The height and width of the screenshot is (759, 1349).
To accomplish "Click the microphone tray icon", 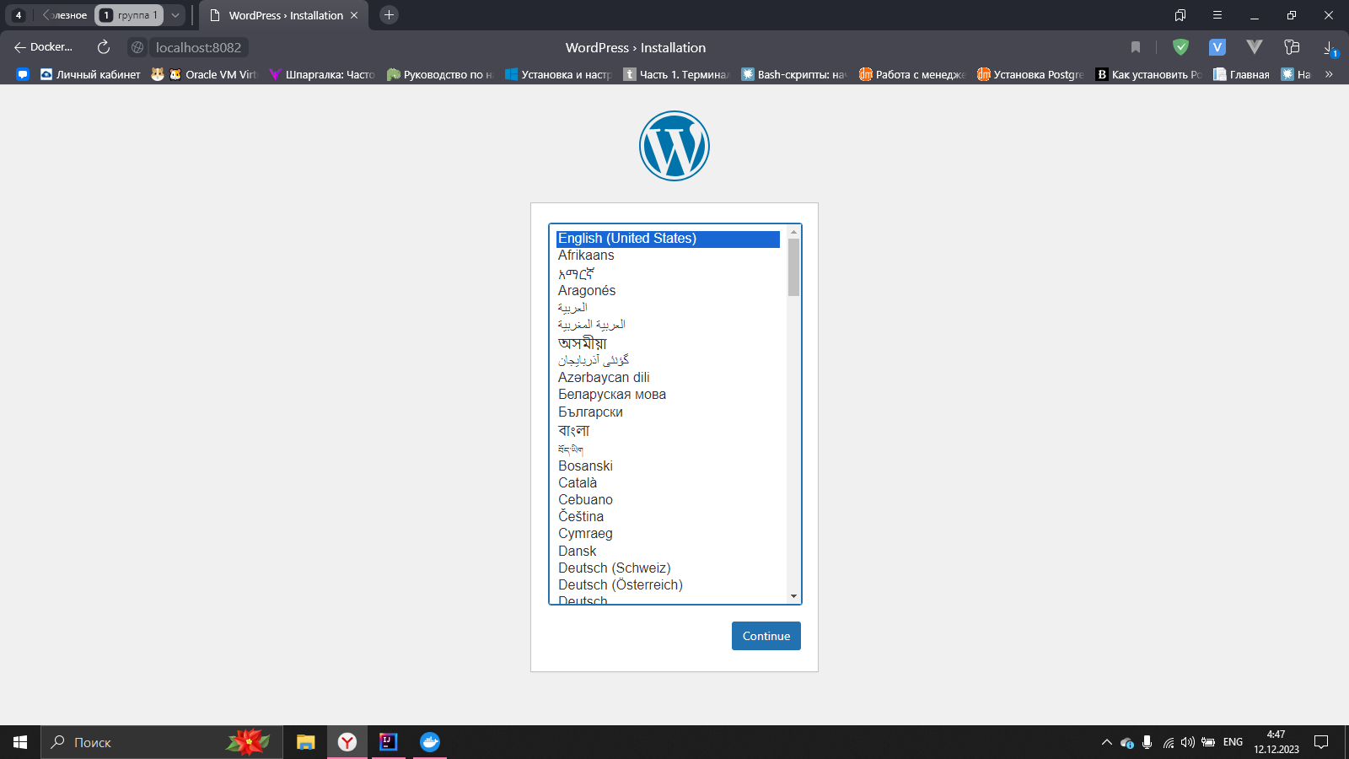I will click(1147, 742).
